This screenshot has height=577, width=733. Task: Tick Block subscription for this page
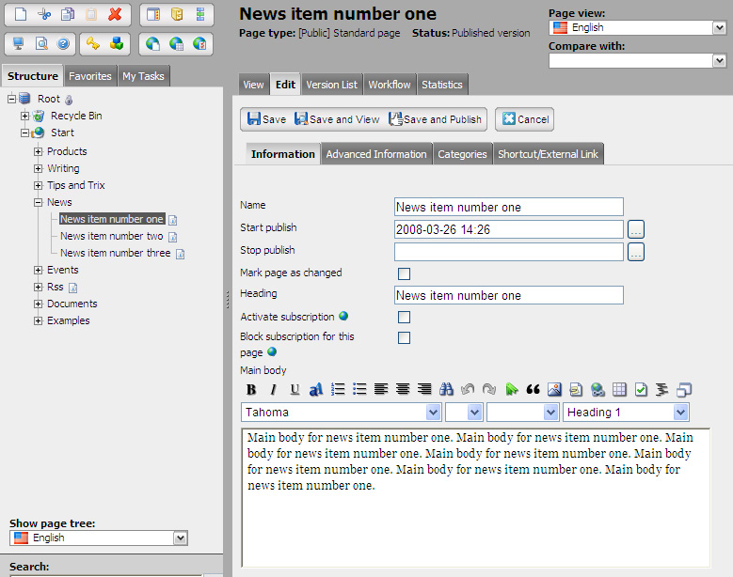404,337
